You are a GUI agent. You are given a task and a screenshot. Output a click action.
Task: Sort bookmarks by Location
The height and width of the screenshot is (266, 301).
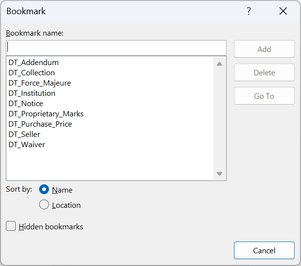pyautogui.click(x=44, y=205)
